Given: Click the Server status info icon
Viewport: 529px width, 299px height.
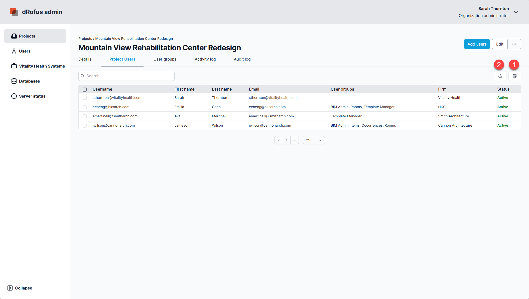Looking at the screenshot, I should click(14, 96).
